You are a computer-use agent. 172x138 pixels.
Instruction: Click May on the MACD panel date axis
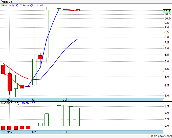[x=9, y=132]
